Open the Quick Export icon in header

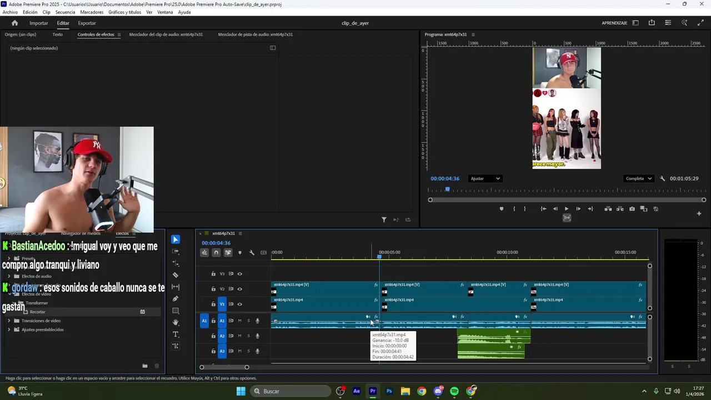point(652,23)
